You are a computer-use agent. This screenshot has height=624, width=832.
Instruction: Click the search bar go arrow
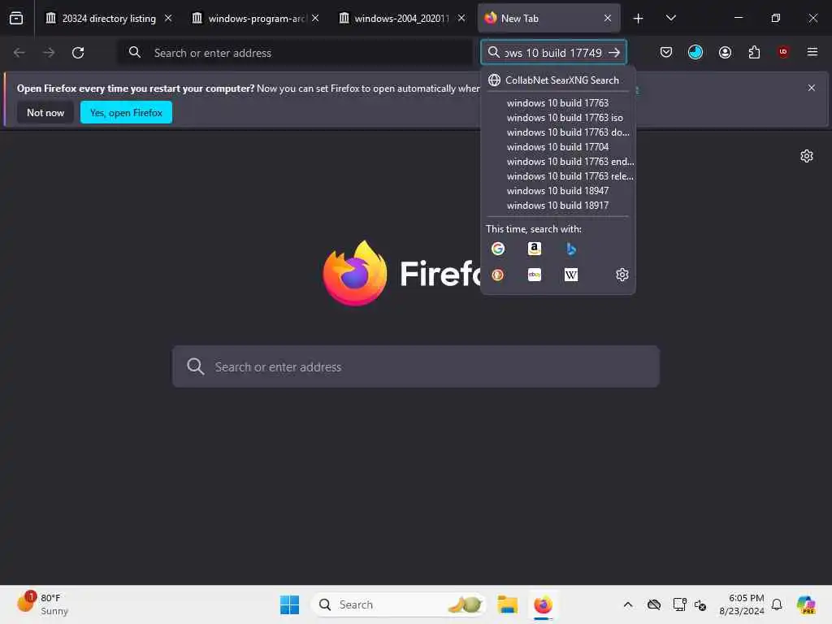(614, 53)
